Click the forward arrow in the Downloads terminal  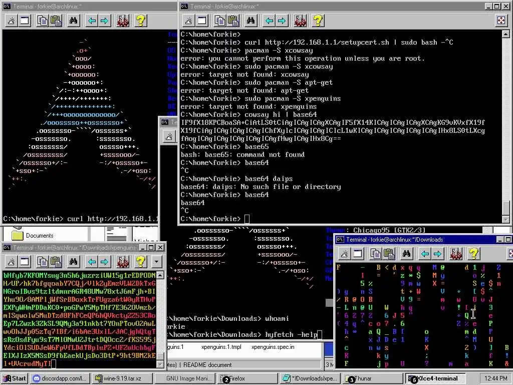click(x=437, y=253)
